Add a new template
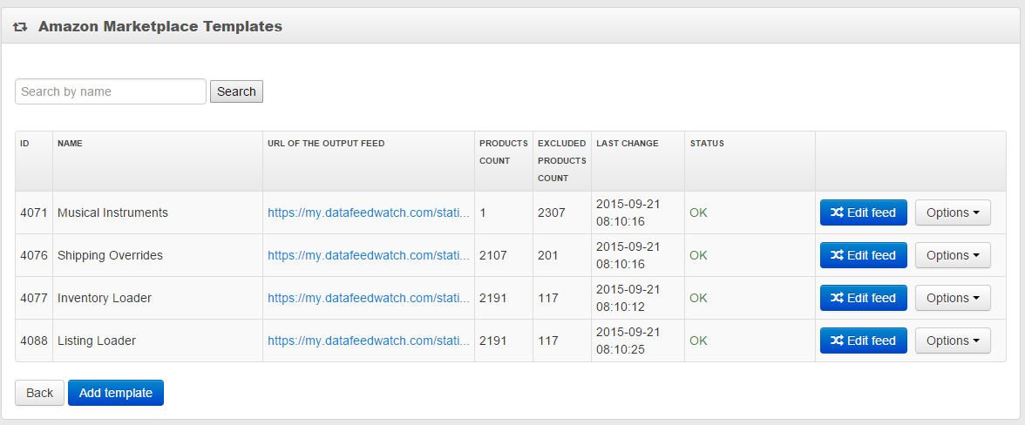 tap(116, 393)
